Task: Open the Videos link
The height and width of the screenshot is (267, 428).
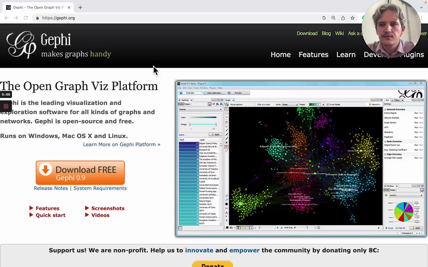Action: point(100,215)
